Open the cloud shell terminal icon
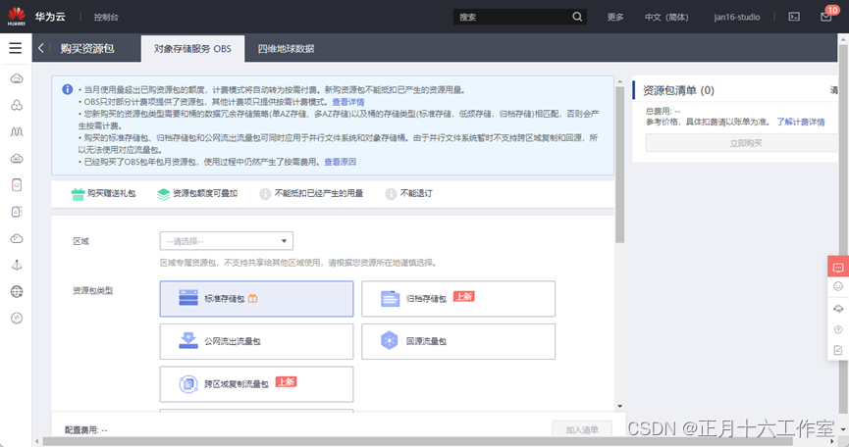The image size is (849, 447). (794, 17)
